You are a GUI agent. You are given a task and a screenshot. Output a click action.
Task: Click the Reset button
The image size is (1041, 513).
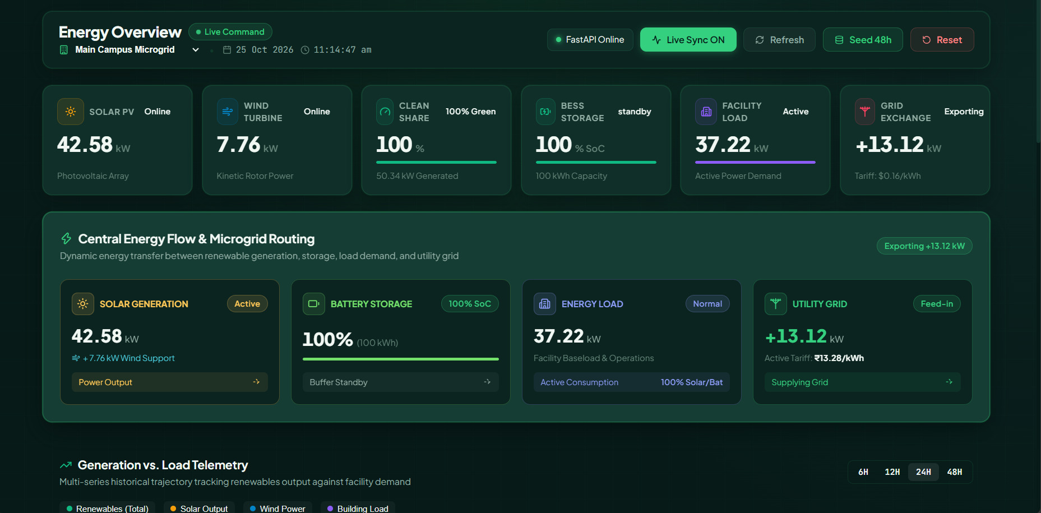[942, 40]
